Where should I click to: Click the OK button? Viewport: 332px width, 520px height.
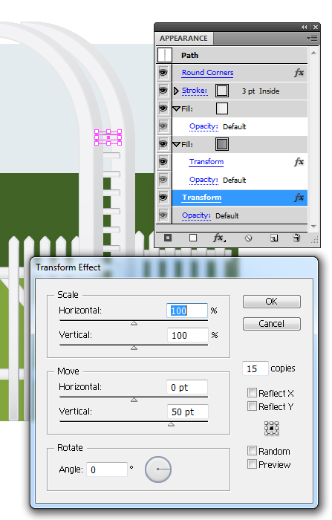[x=272, y=302]
